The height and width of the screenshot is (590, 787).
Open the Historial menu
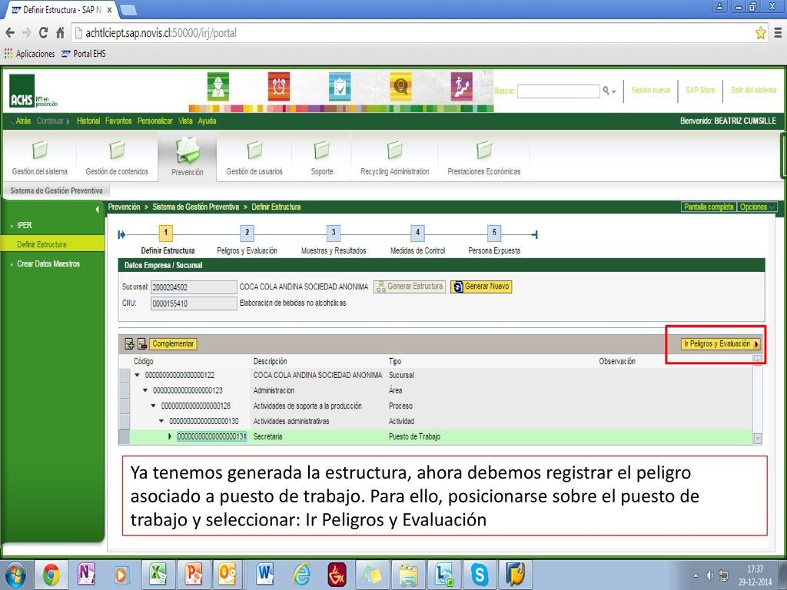pyautogui.click(x=88, y=121)
